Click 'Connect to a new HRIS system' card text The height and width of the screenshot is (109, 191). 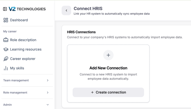[x=108, y=77]
